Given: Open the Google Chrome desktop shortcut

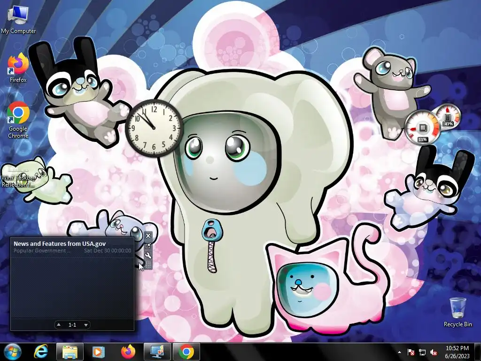Looking at the screenshot, I should click(18, 120).
